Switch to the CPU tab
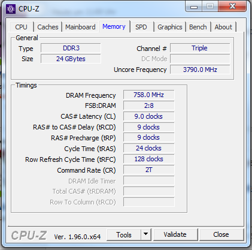The image size is (252, 250). [21, 27]
